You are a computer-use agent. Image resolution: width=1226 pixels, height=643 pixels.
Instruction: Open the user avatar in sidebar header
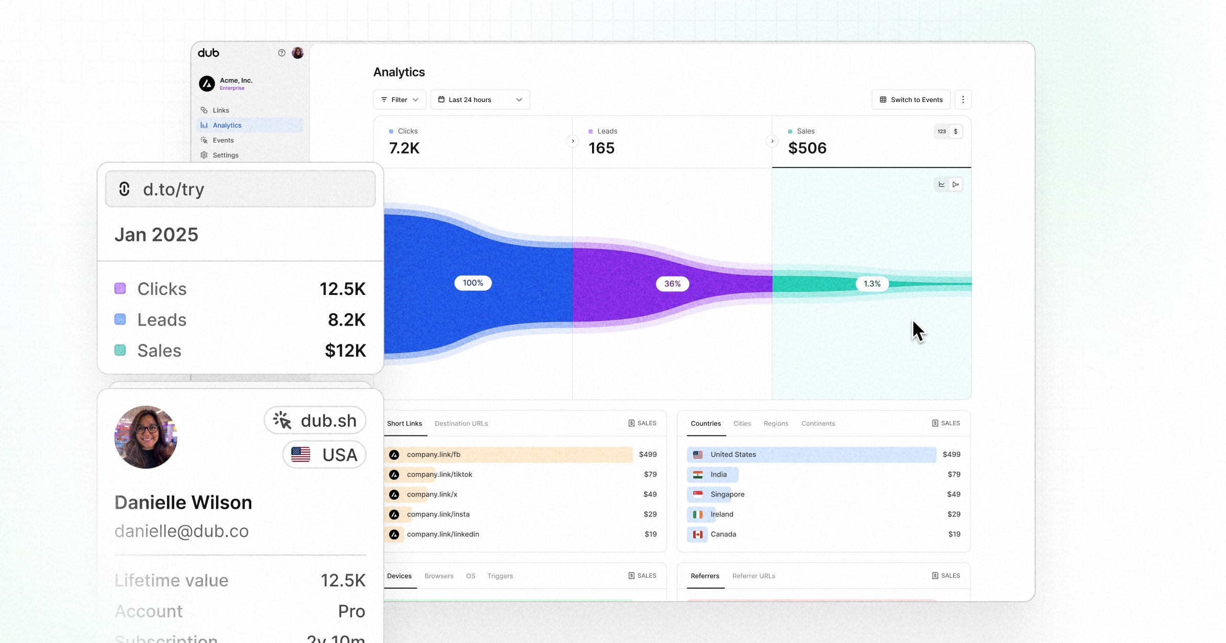click(x=298, y=53)
